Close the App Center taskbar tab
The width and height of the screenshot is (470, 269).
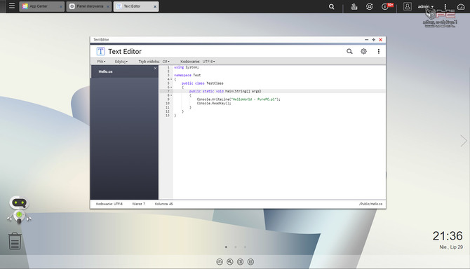tap(60, 6)
